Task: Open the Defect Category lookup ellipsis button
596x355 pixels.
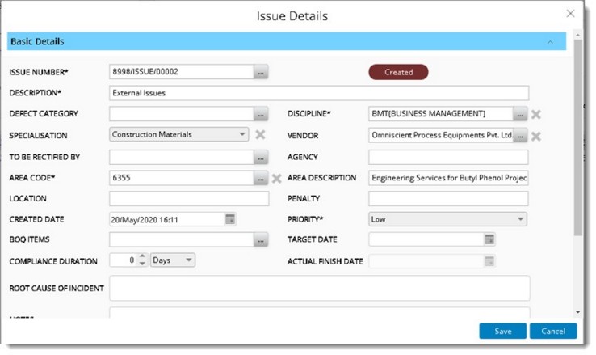Action: coord(260,114)
